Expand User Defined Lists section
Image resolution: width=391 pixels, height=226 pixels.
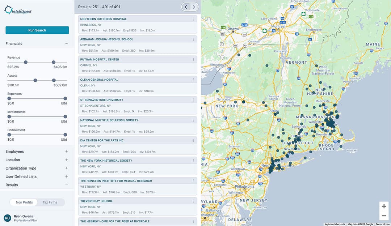click(x=66, y=176)
